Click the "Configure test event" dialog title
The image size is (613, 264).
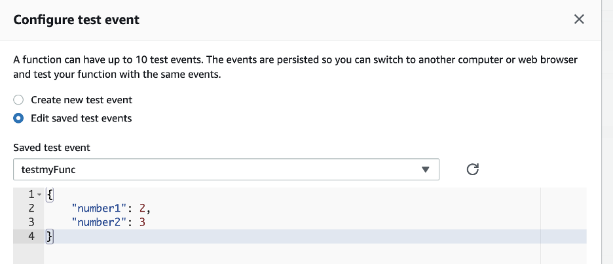pyautogui.click(x=77, y=20)
